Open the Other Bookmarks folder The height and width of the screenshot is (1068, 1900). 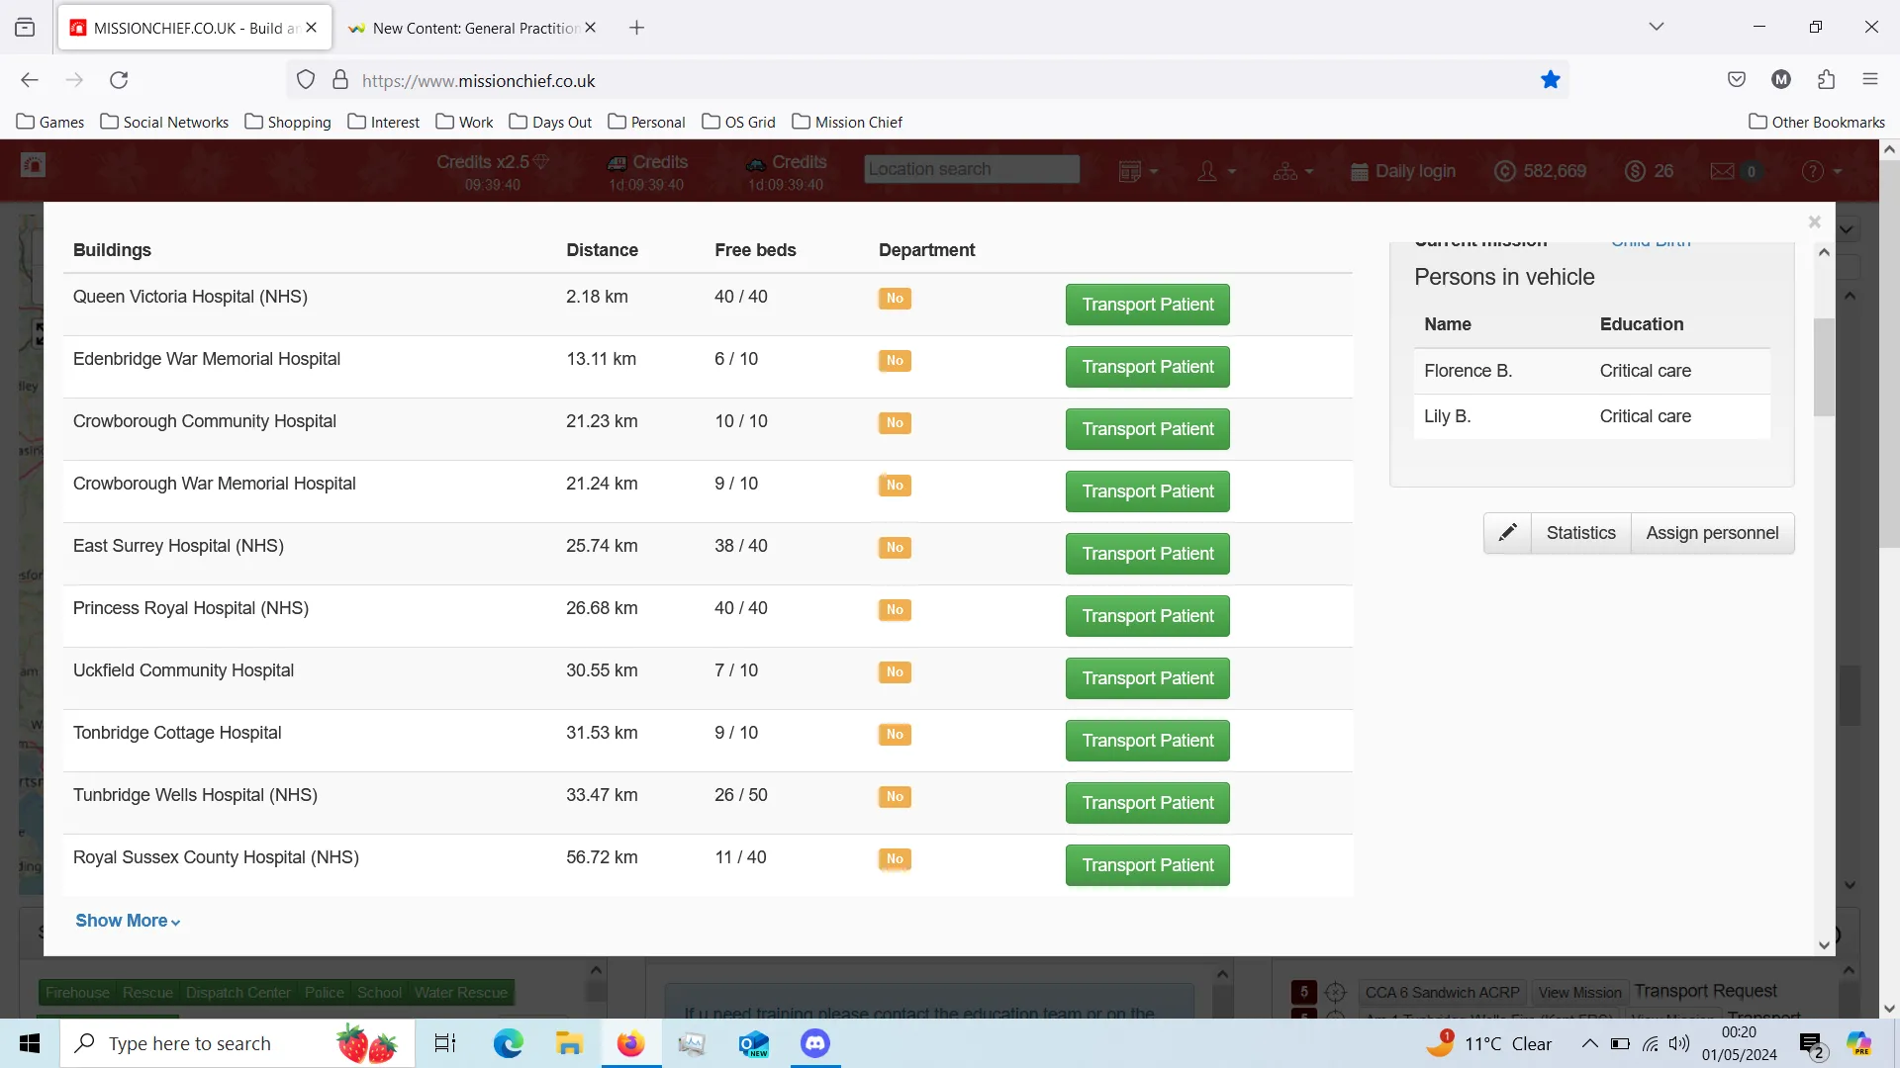tap(1817, 123)
